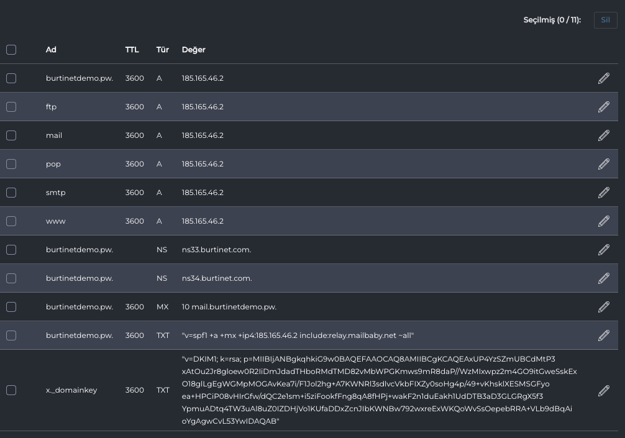Open the editor for pop record

pos(603,164)
